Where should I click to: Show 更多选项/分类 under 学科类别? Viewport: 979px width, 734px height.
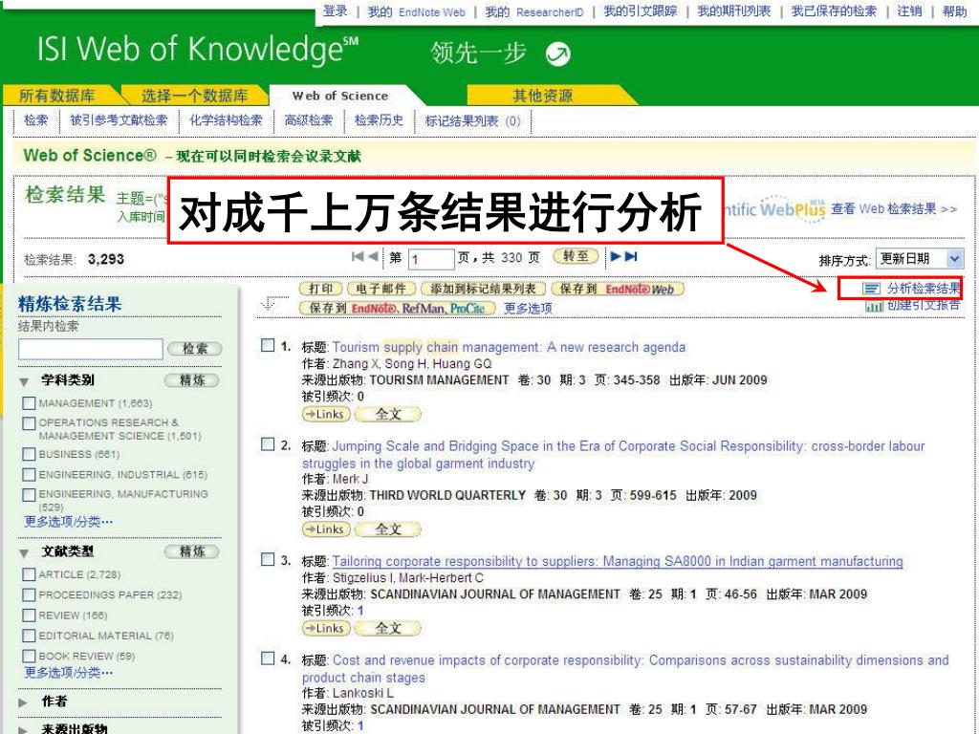pos(69,521)
